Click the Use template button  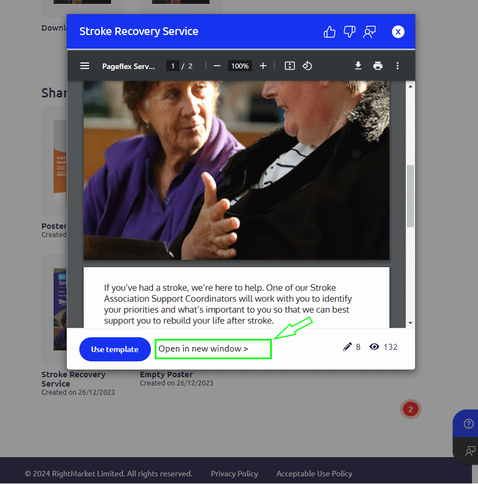coord(115,349)
